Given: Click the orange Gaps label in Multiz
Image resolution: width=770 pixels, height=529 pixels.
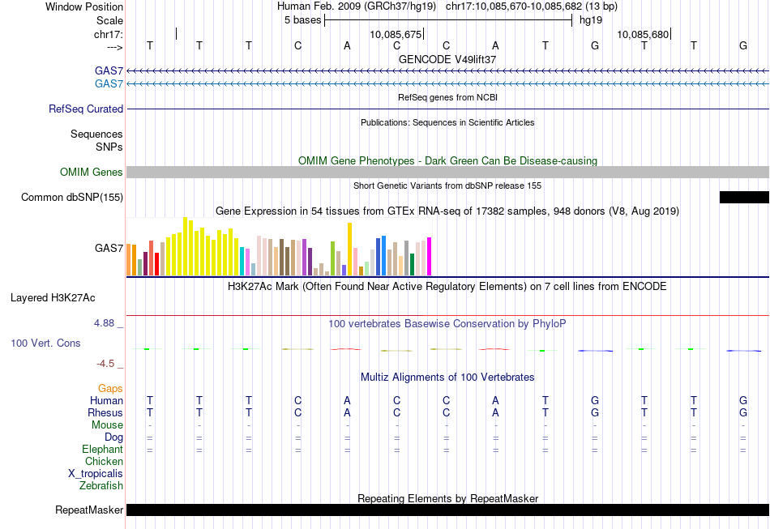Looking at the screenshot, I should tap(110, 389).
